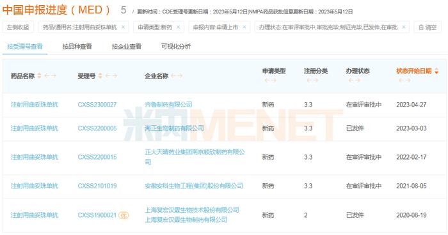
Task: Remove the 申请类型:新药 filter tag
Action: click(x=179, y=27)
